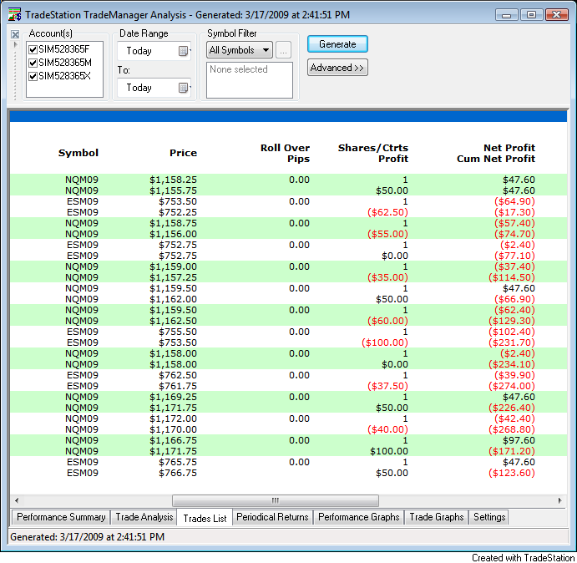Click the price cell $1,155.75
The width and height of the screenshot is (577, 563).
pos(173,190)
